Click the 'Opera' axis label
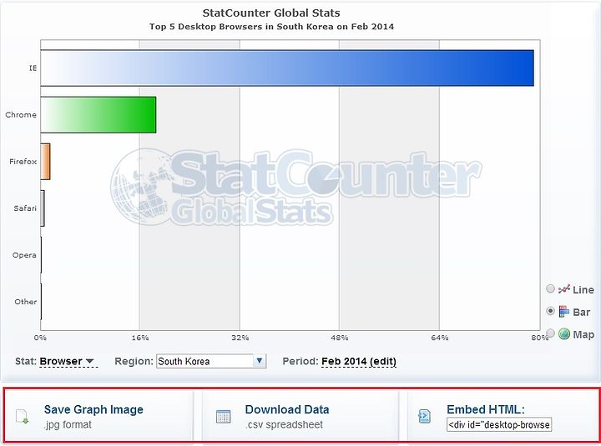Screen dimensions: 601x446 [x=24, y=255]
